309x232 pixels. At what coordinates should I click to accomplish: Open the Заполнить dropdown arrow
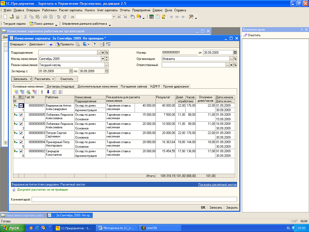pyautogui.click(x=31, y=79)
